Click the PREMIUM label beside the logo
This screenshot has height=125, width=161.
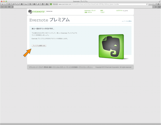[x=49, y=11]
